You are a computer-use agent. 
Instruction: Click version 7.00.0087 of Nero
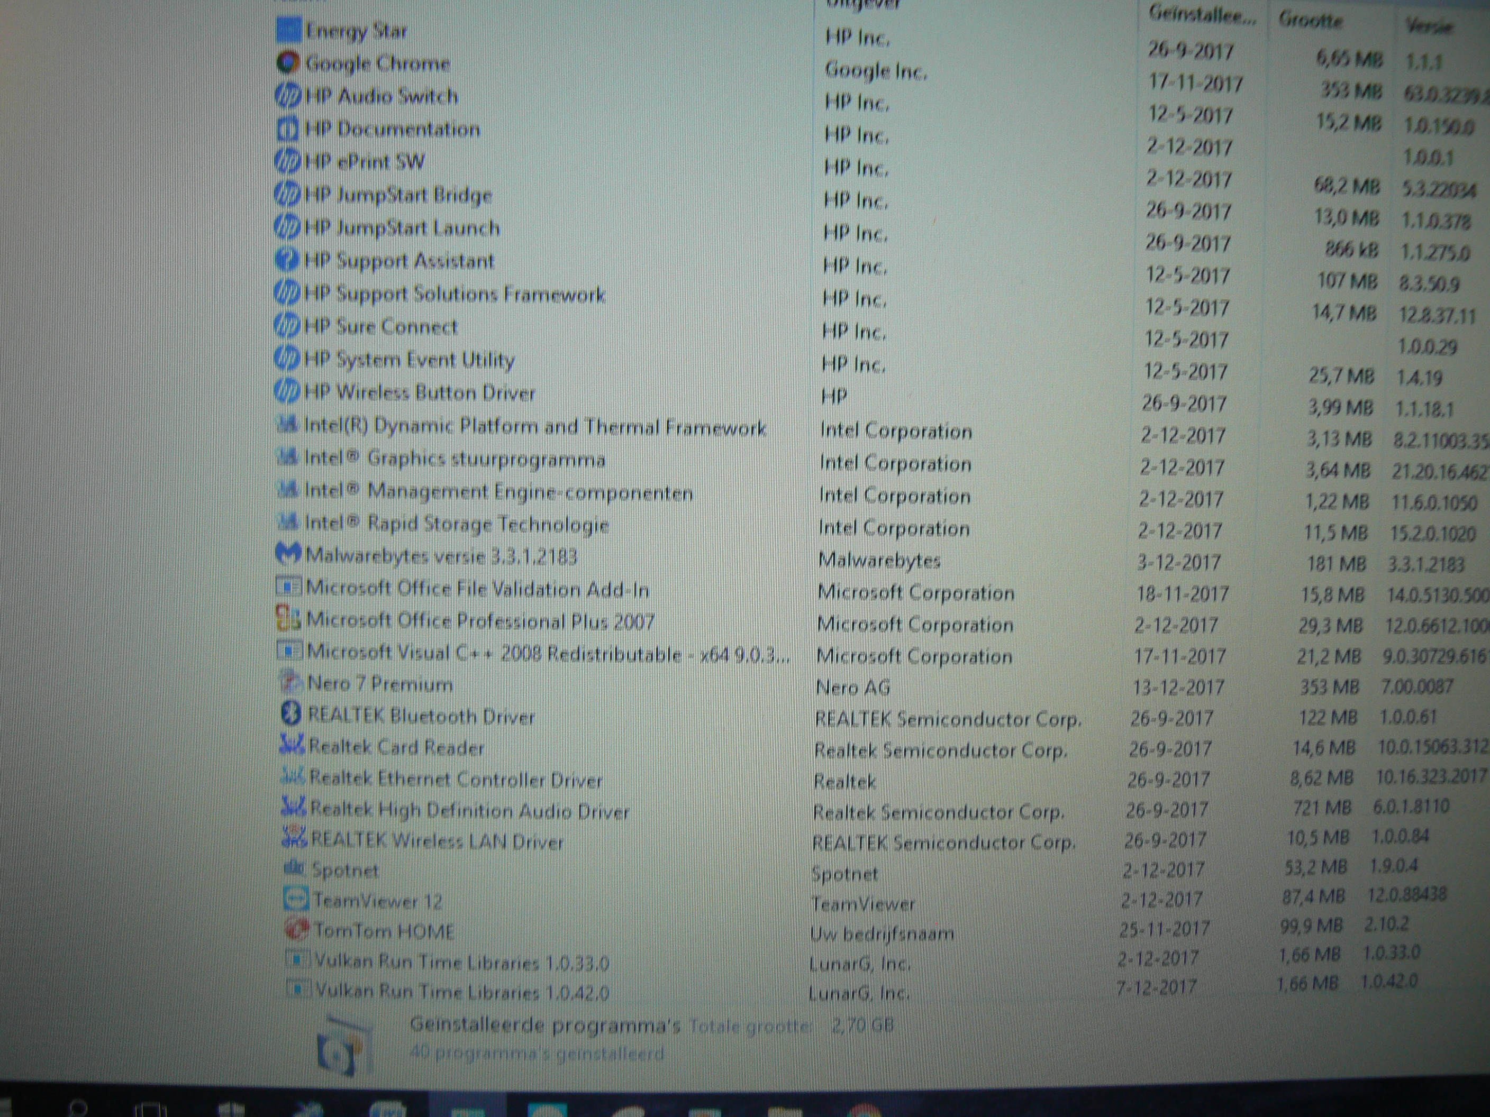click(x=1418, y=686)
